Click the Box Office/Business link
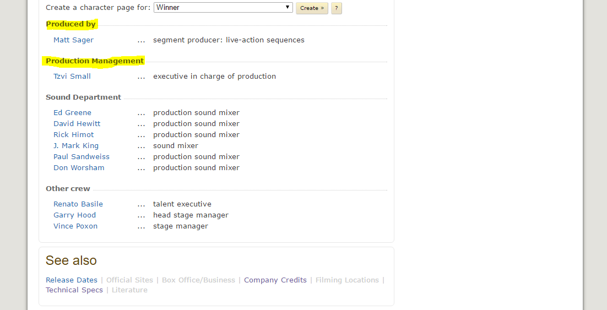This screenshot has width=607, height=310. (198, 280)
